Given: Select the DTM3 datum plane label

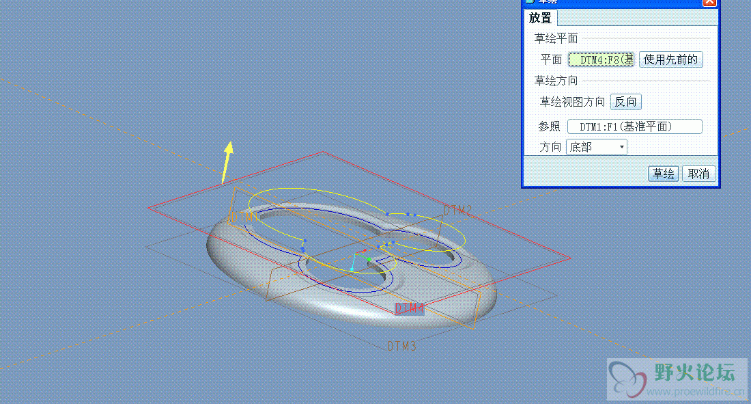Looking at the screenshot, I should point(401,346).
